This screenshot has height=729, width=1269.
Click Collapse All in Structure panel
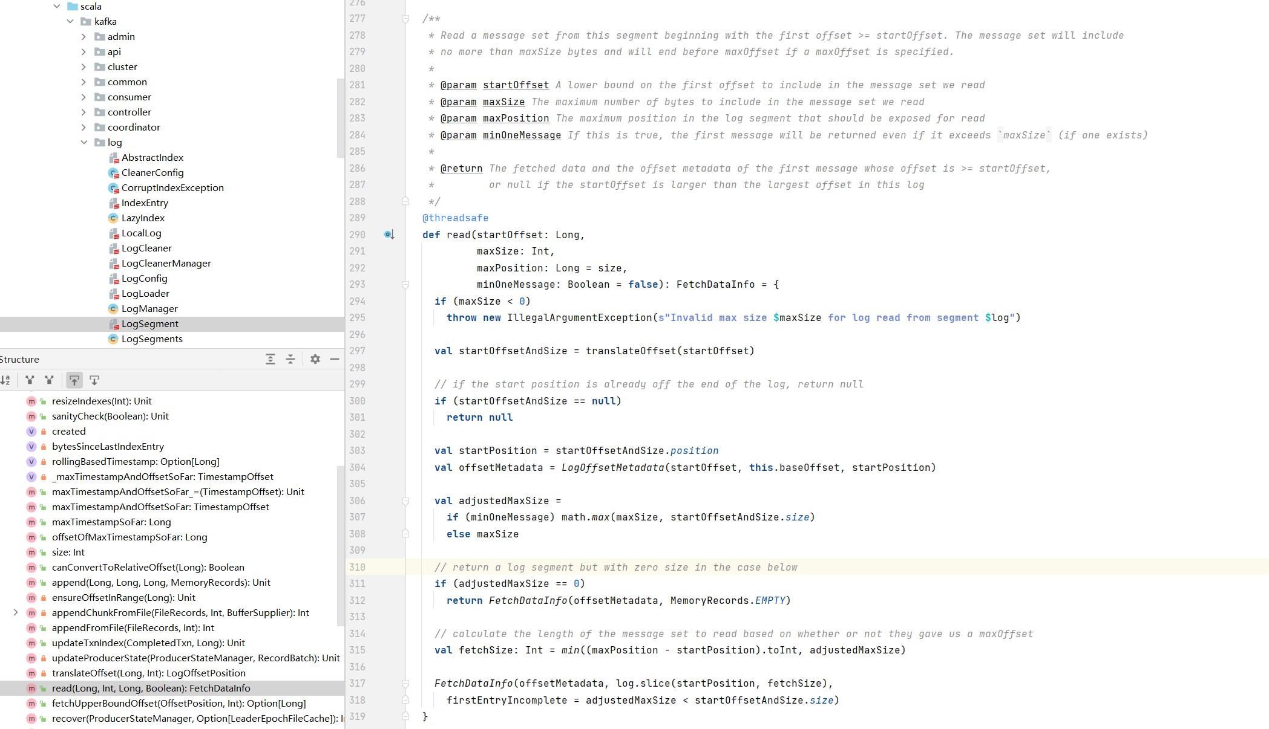point(290,359)
